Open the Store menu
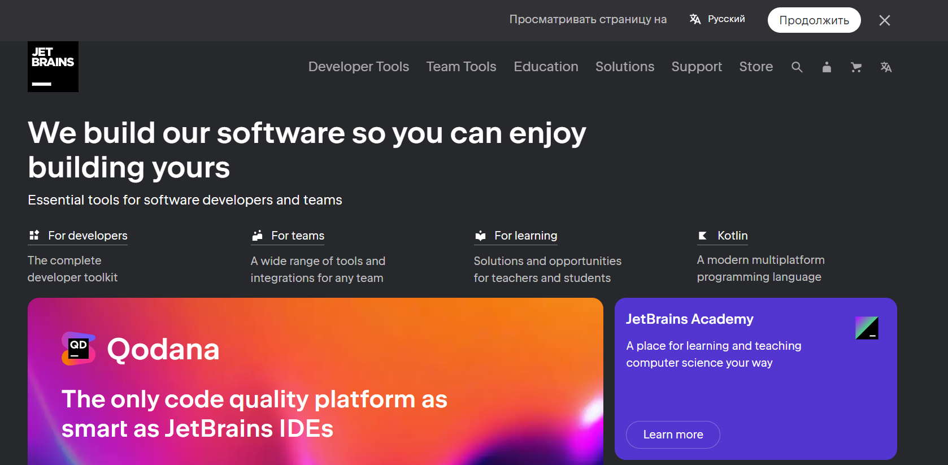Viewport: 948px width, 465px height. [756, 67]
